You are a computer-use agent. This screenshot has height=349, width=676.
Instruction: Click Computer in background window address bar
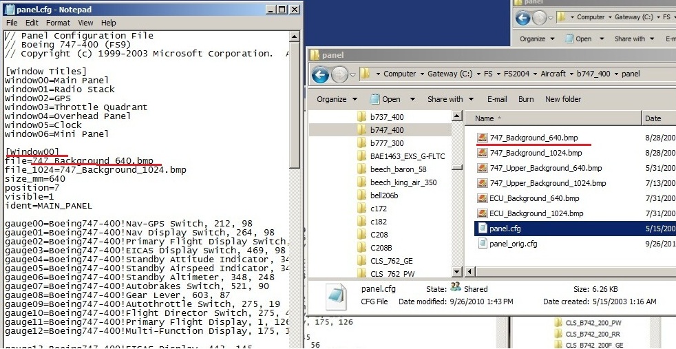pos(591,17)
